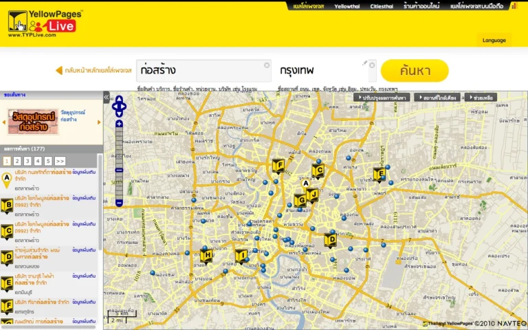Open ข้อมูลเพิ่มเติม for result F

[x=84, y=302]
